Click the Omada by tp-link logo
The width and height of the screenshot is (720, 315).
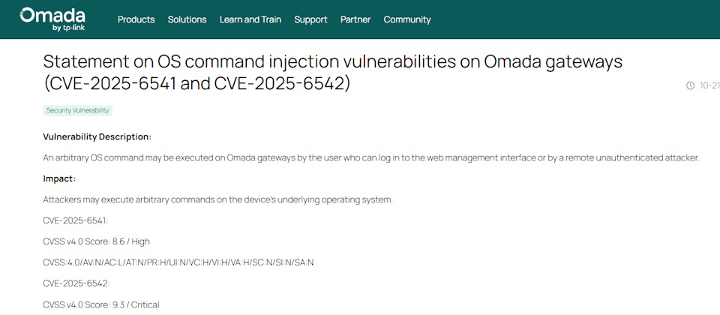(52, 19)
